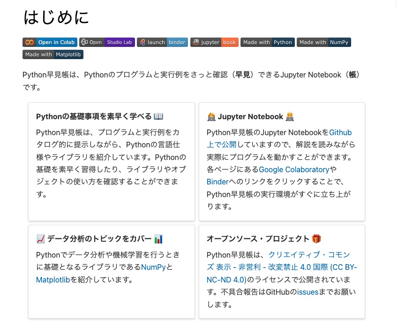This screenshot has width=398, height=328.
Task: Click the JB logo on the jupyter book badge
Action: pos(197,42)
